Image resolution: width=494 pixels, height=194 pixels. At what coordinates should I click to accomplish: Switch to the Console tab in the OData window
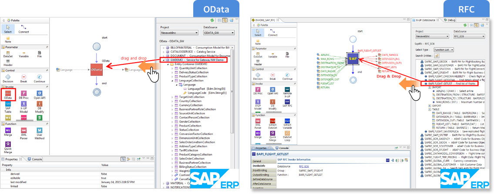coord(35,159)
